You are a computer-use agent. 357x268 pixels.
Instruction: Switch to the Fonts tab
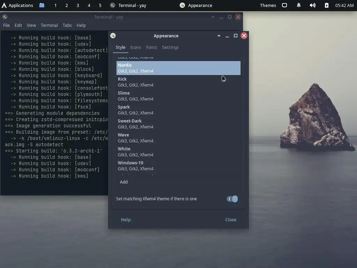[151, 47]
